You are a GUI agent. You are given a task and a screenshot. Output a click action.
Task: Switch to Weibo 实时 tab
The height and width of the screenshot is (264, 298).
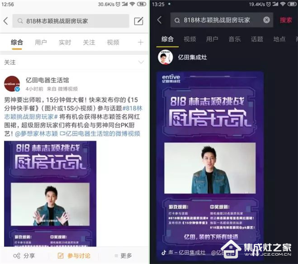(x=65, y=42)
